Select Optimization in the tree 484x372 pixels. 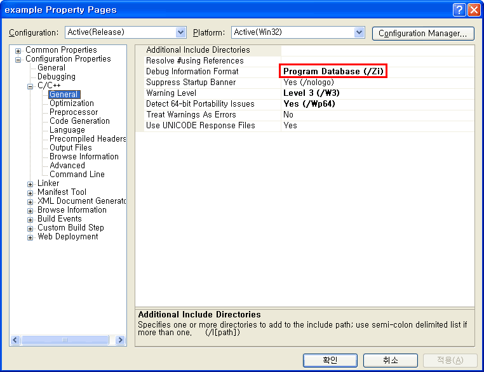coord(71,103)
